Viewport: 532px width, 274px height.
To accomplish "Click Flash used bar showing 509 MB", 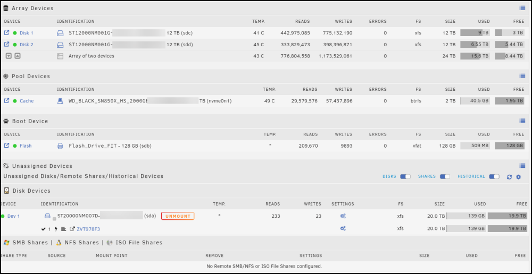I will 475,145.
